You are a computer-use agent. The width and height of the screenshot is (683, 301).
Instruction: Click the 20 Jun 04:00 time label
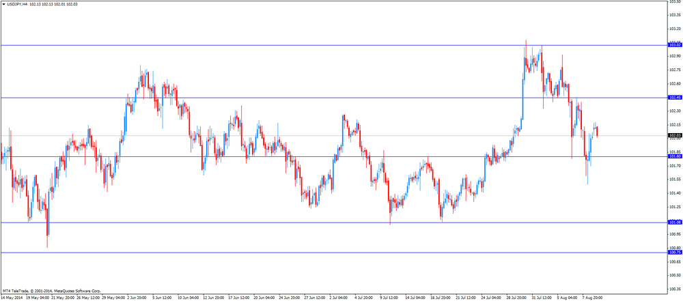click(265, 298)
